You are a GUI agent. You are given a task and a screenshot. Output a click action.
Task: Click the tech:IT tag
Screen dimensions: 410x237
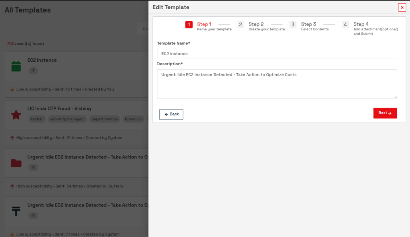point(37,119)
